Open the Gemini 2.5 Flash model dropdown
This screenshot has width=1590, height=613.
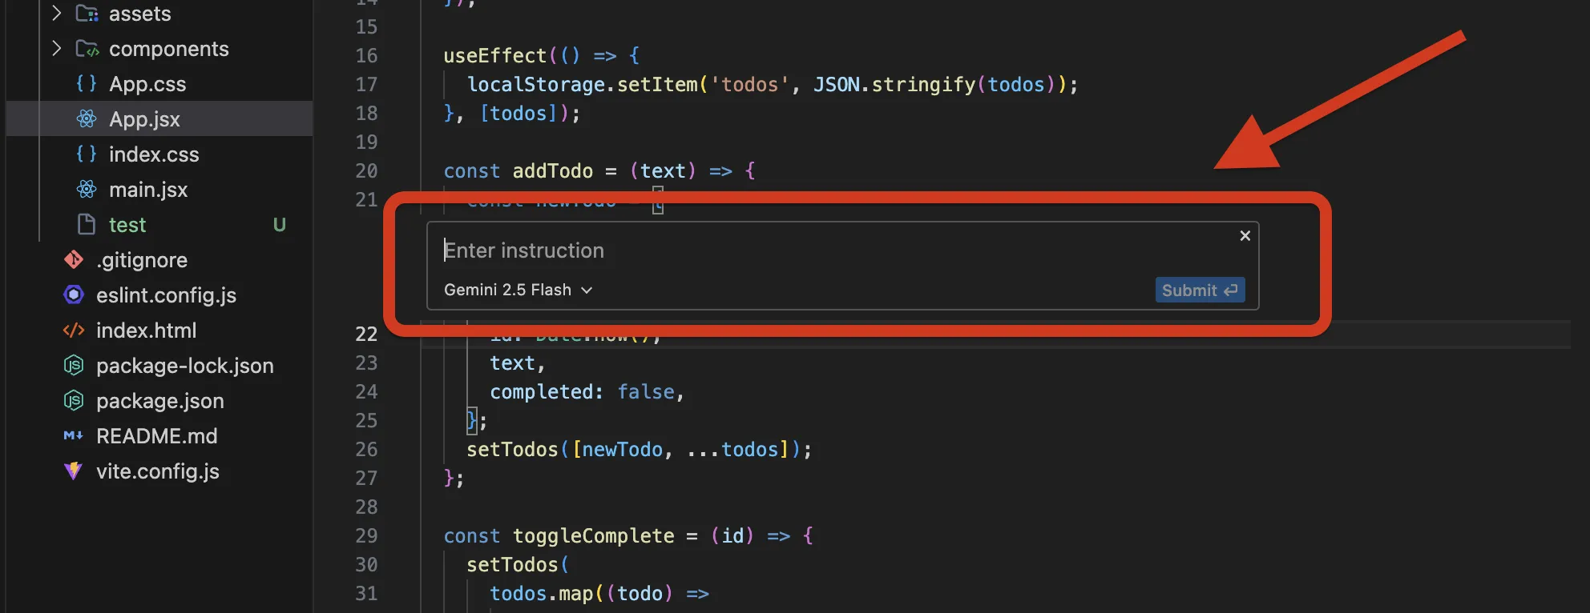(x=518, y=290)
